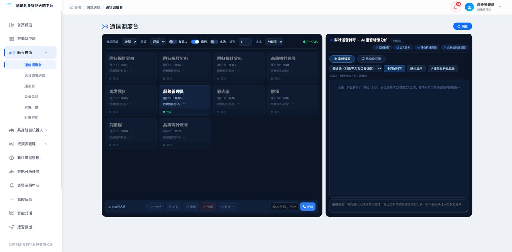The image size is (512, 252).
Task: Open the 更多 actions dropdown
Action: click(227, 206)
